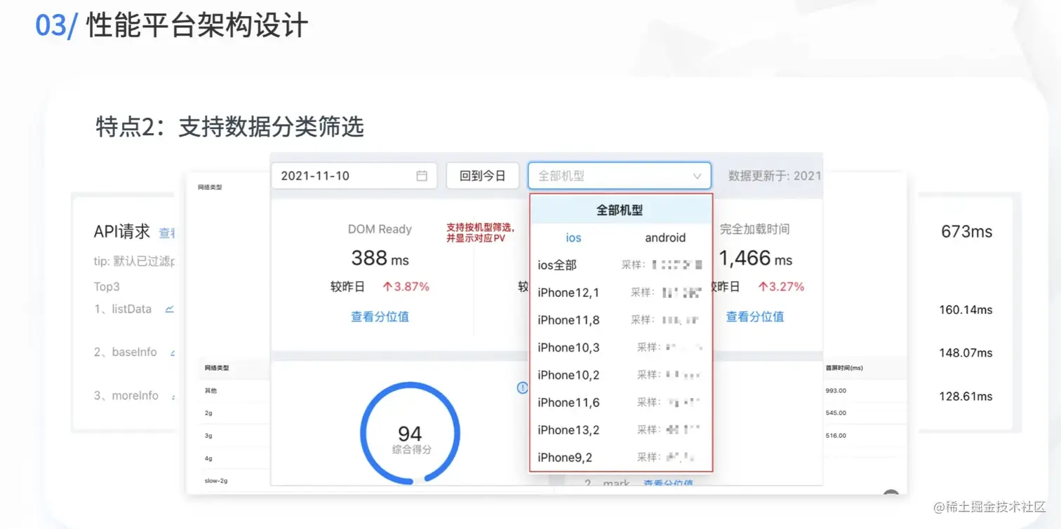Select the slow-2g network type row

click(234, 481)
